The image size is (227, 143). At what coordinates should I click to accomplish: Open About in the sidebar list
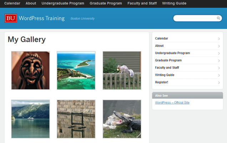click(160, 46)
